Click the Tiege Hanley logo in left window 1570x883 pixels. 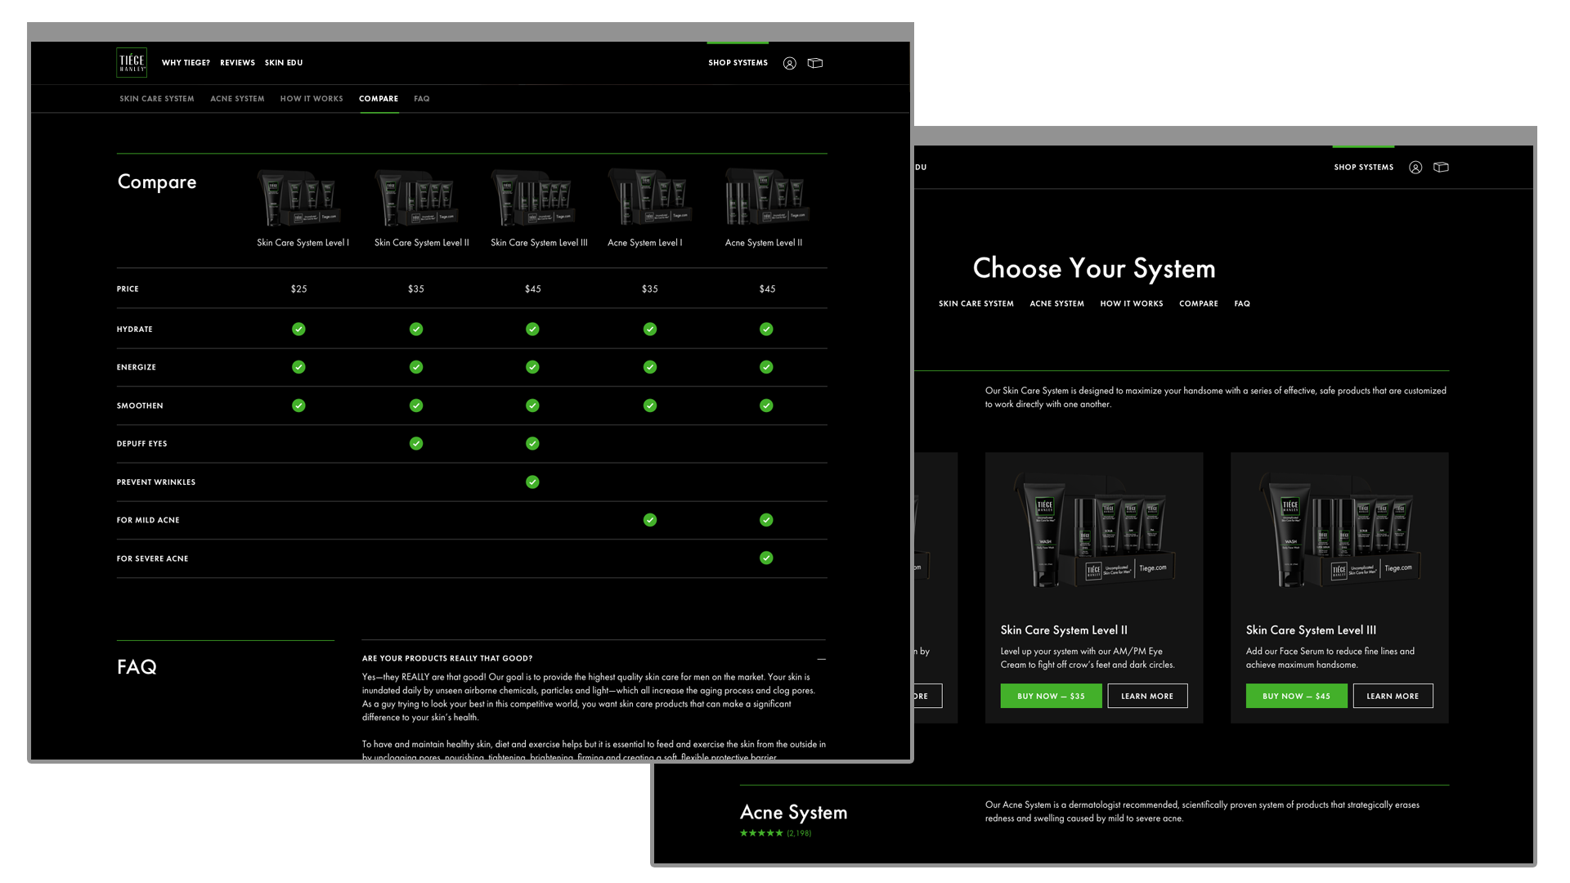coord(132,62)
